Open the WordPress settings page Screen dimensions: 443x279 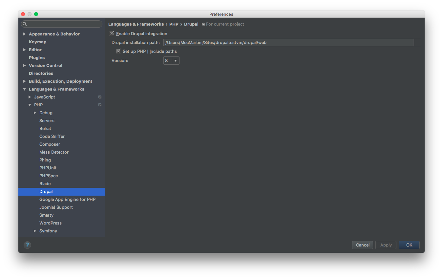coord(51,223)
